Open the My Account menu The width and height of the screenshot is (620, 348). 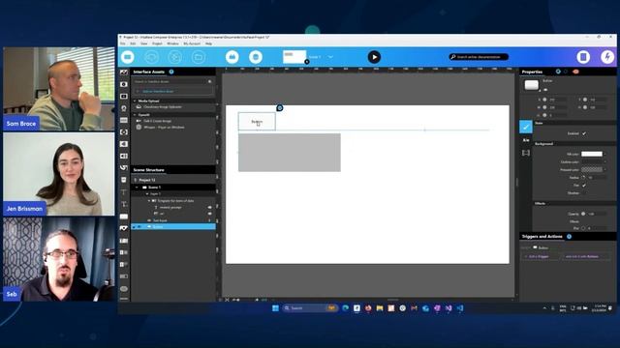192,43
